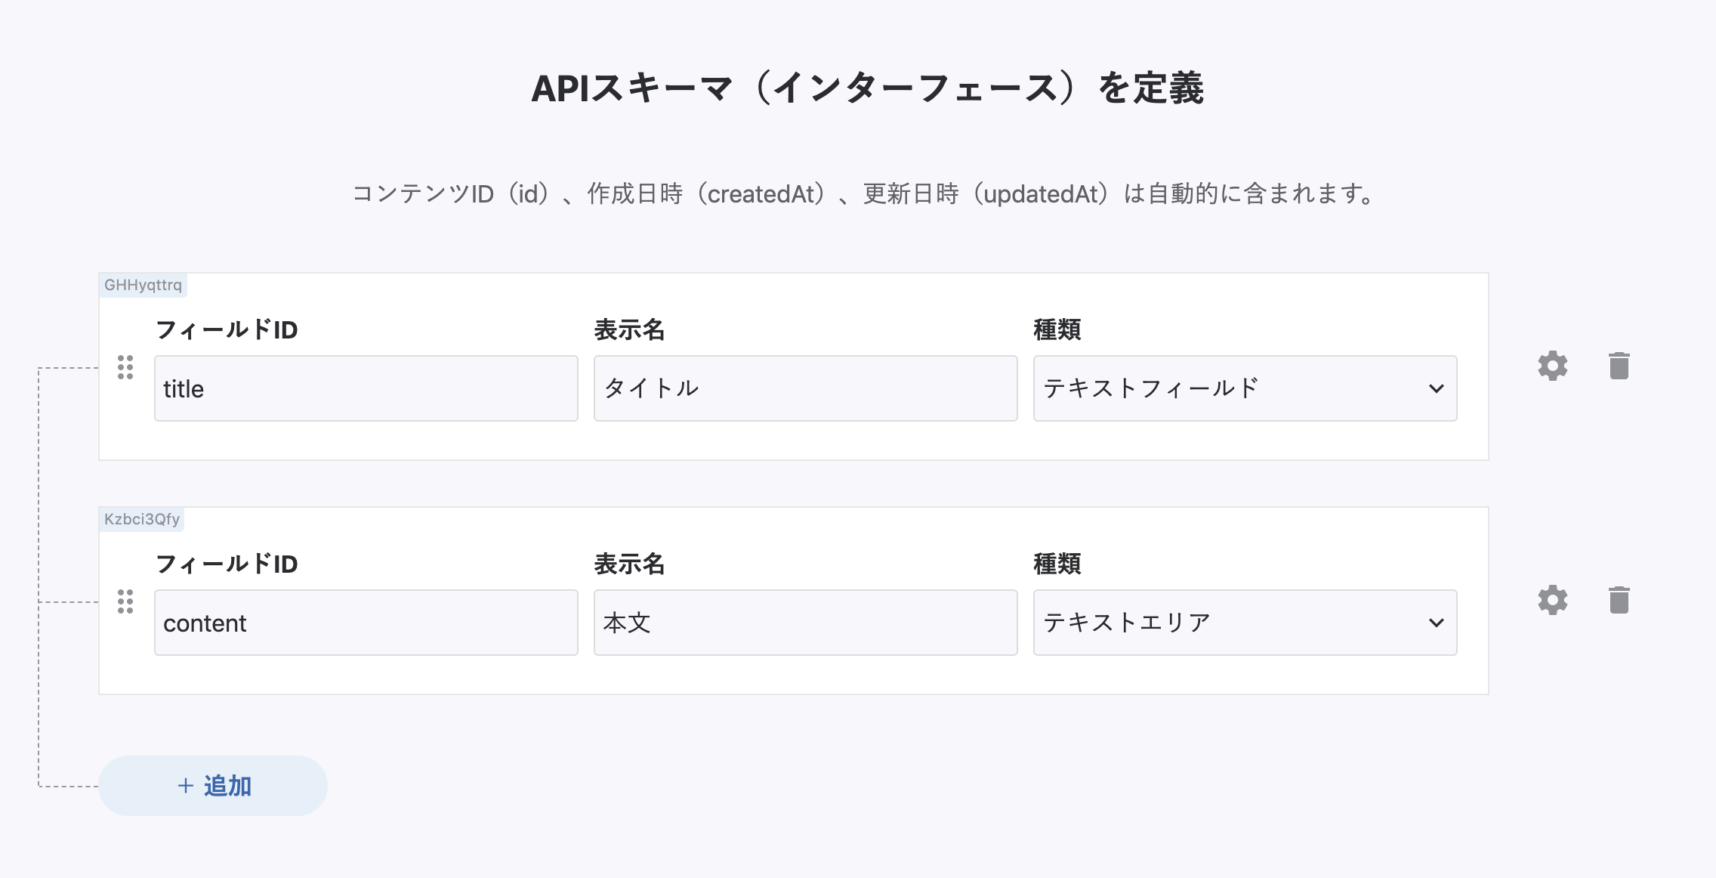
Task: Open settings gear for the content field
Action: click(1553, 600)
